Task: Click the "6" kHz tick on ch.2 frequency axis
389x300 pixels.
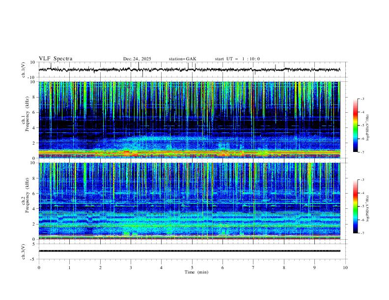Action: (34, 194)
